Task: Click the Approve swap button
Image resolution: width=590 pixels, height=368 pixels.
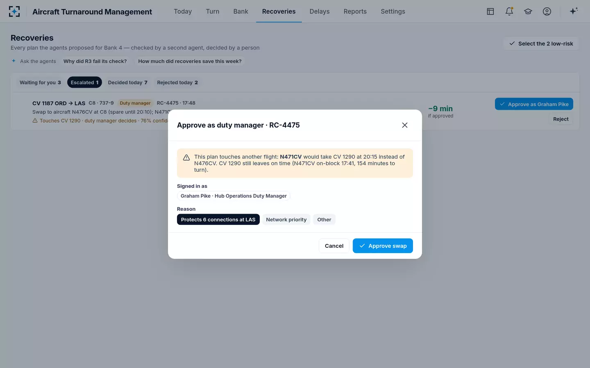Action: pos(383,246)
